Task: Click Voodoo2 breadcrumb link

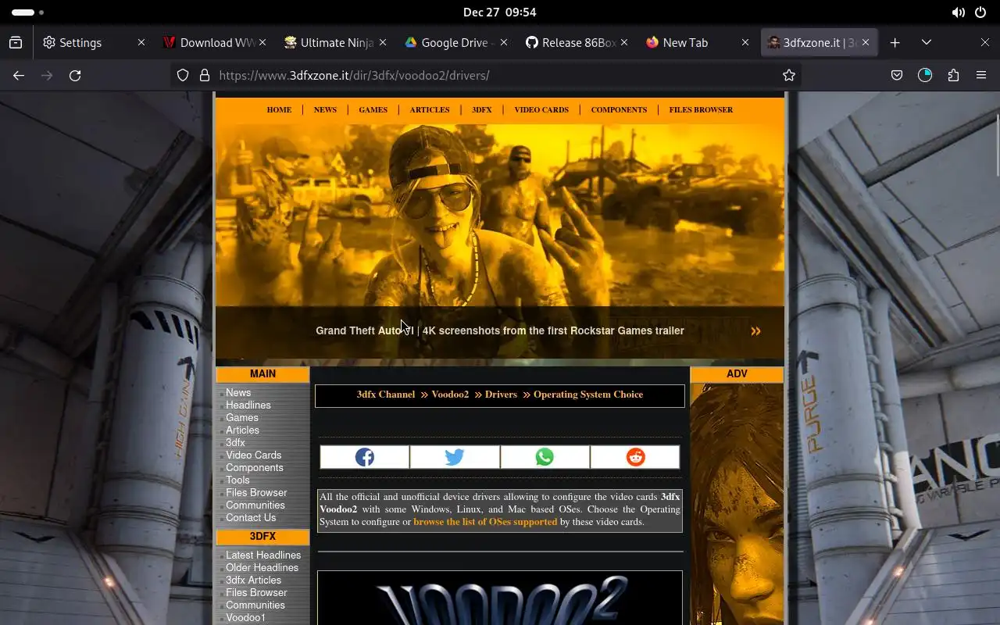Action: coord(450,395)
